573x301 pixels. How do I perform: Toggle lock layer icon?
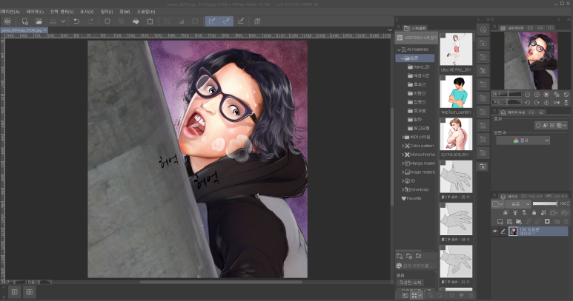pyautogui.click(x=534, y=212)
